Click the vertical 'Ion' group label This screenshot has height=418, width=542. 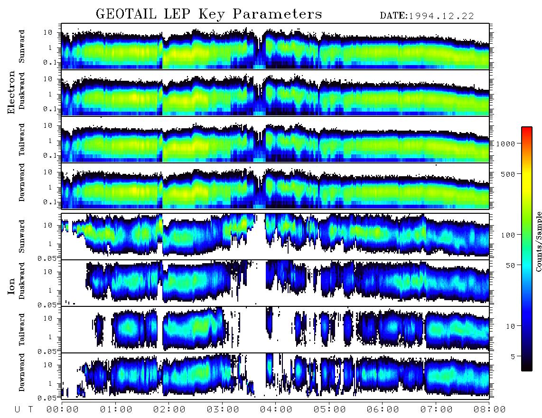[11, 286]
